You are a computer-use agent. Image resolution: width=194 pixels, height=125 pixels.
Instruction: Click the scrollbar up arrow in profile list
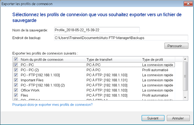(185, 59)
